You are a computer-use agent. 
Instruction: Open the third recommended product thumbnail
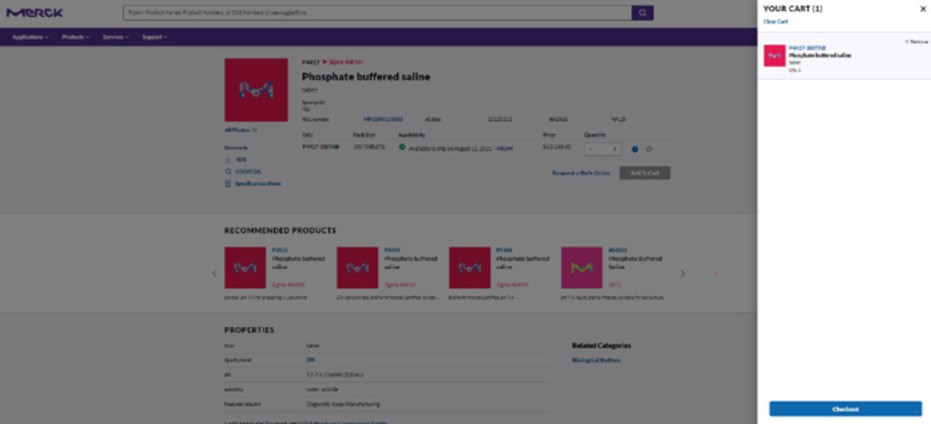pos(470,268)
